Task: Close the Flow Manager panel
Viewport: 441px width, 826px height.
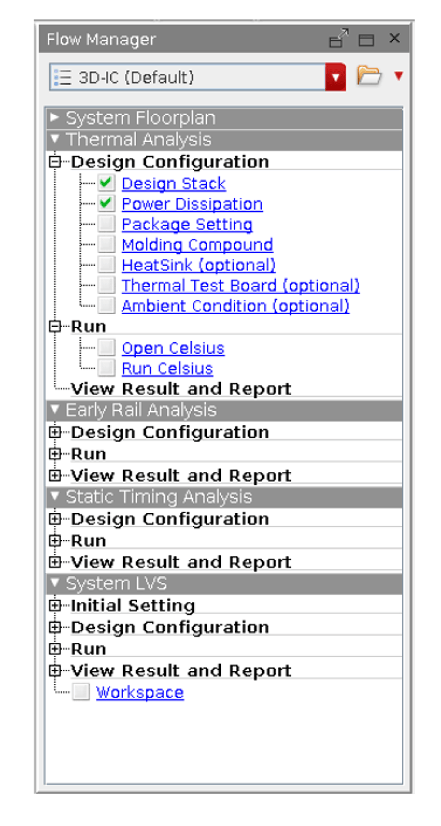Action: tap(394, 39)
